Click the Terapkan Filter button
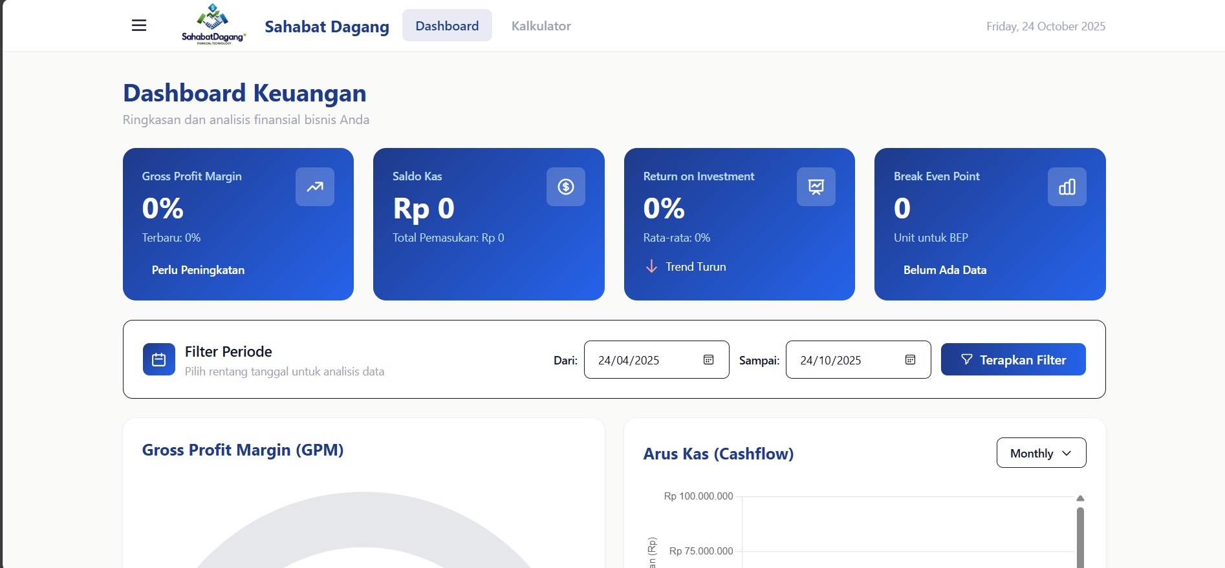Viewport: 1225px width, 568px height. [x=1014, y=359]
